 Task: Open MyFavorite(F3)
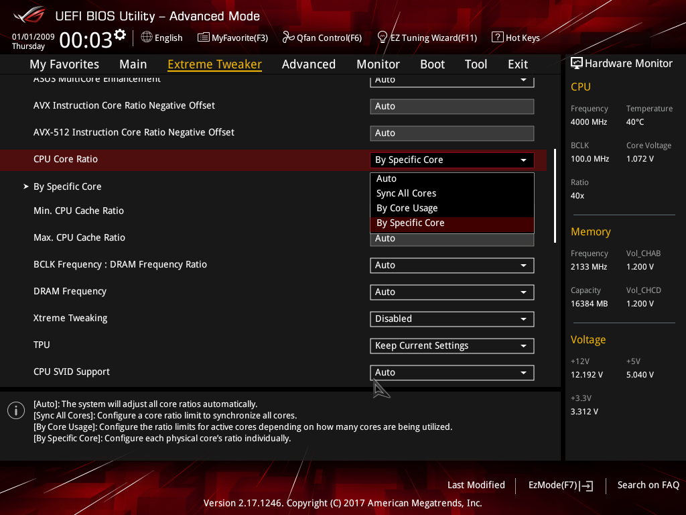pos(232,38)
